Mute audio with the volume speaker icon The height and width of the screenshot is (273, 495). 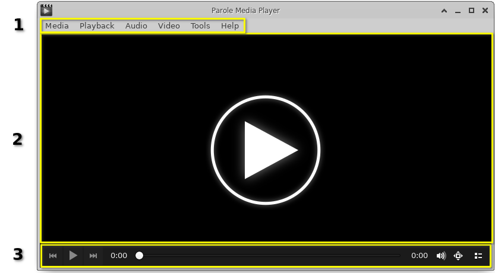click(x=441, y=256)
